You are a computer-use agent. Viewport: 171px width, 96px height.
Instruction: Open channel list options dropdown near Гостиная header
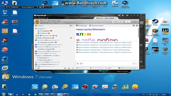coord(71,26)
